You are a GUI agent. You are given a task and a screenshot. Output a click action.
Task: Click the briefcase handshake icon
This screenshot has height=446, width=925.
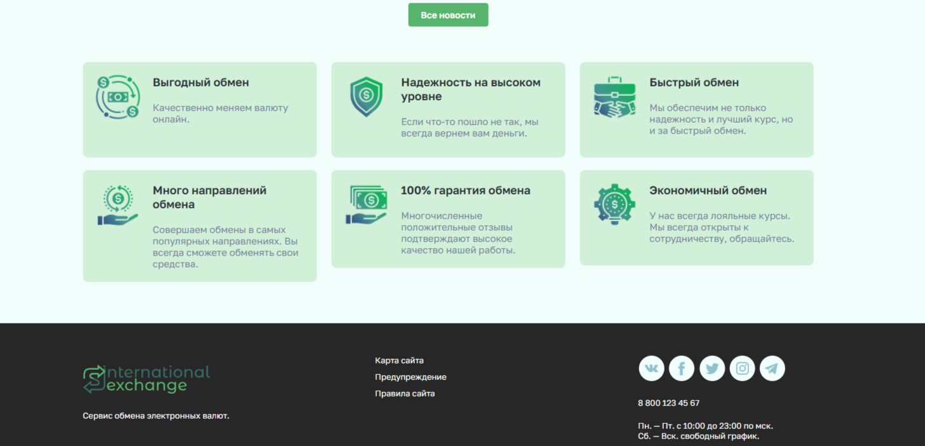[614, 97]
